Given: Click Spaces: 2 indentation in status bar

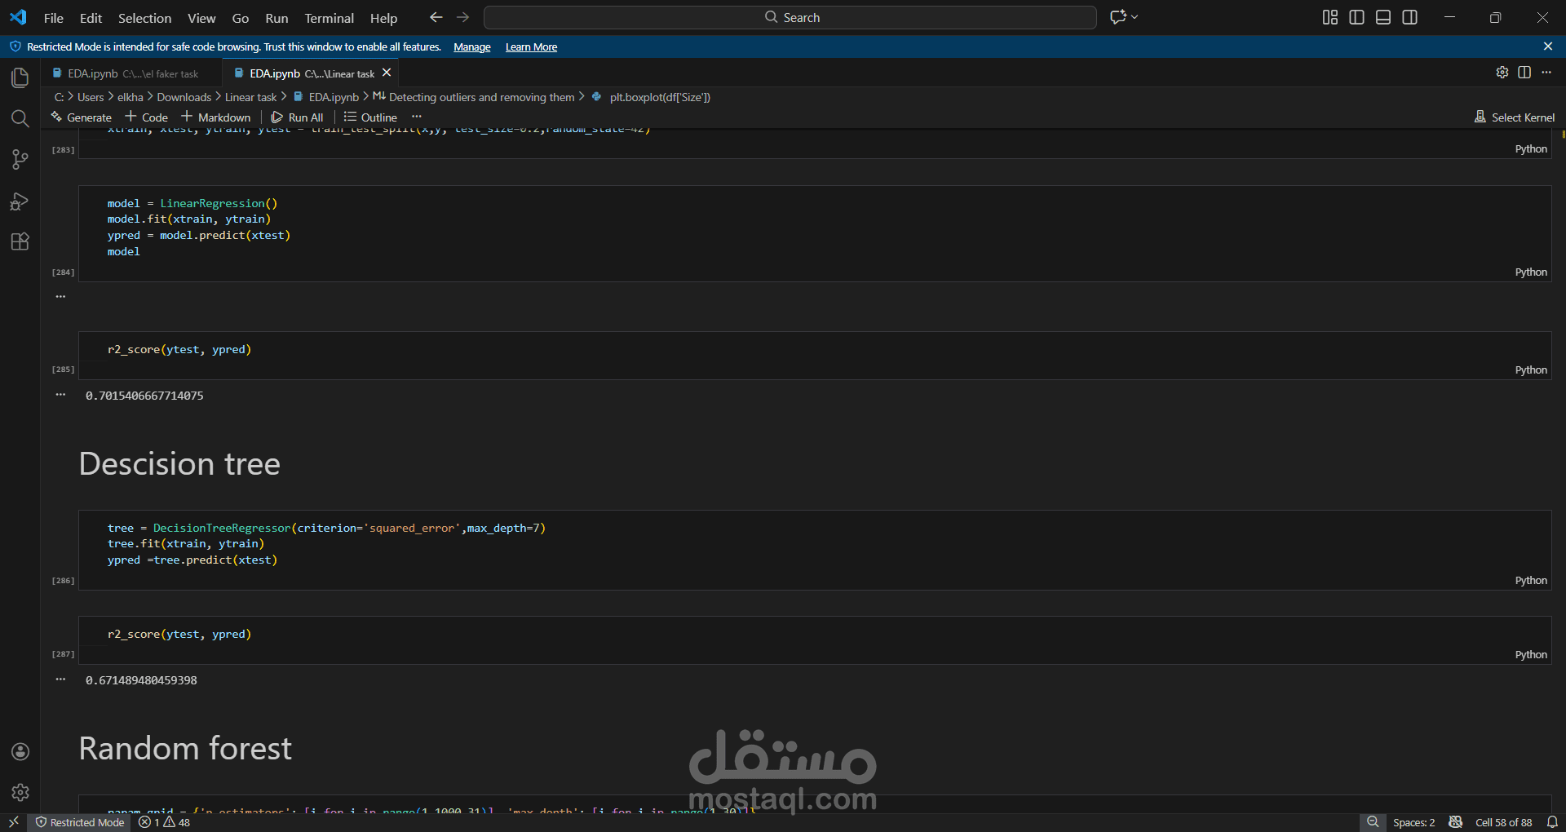Looking at the screenshot, I should [1413, 822].
